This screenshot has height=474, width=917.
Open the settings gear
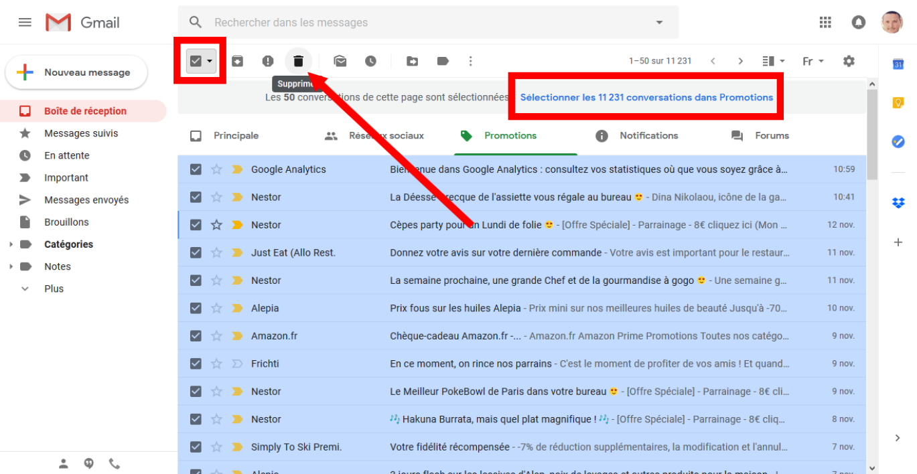[x=849, y=61]
